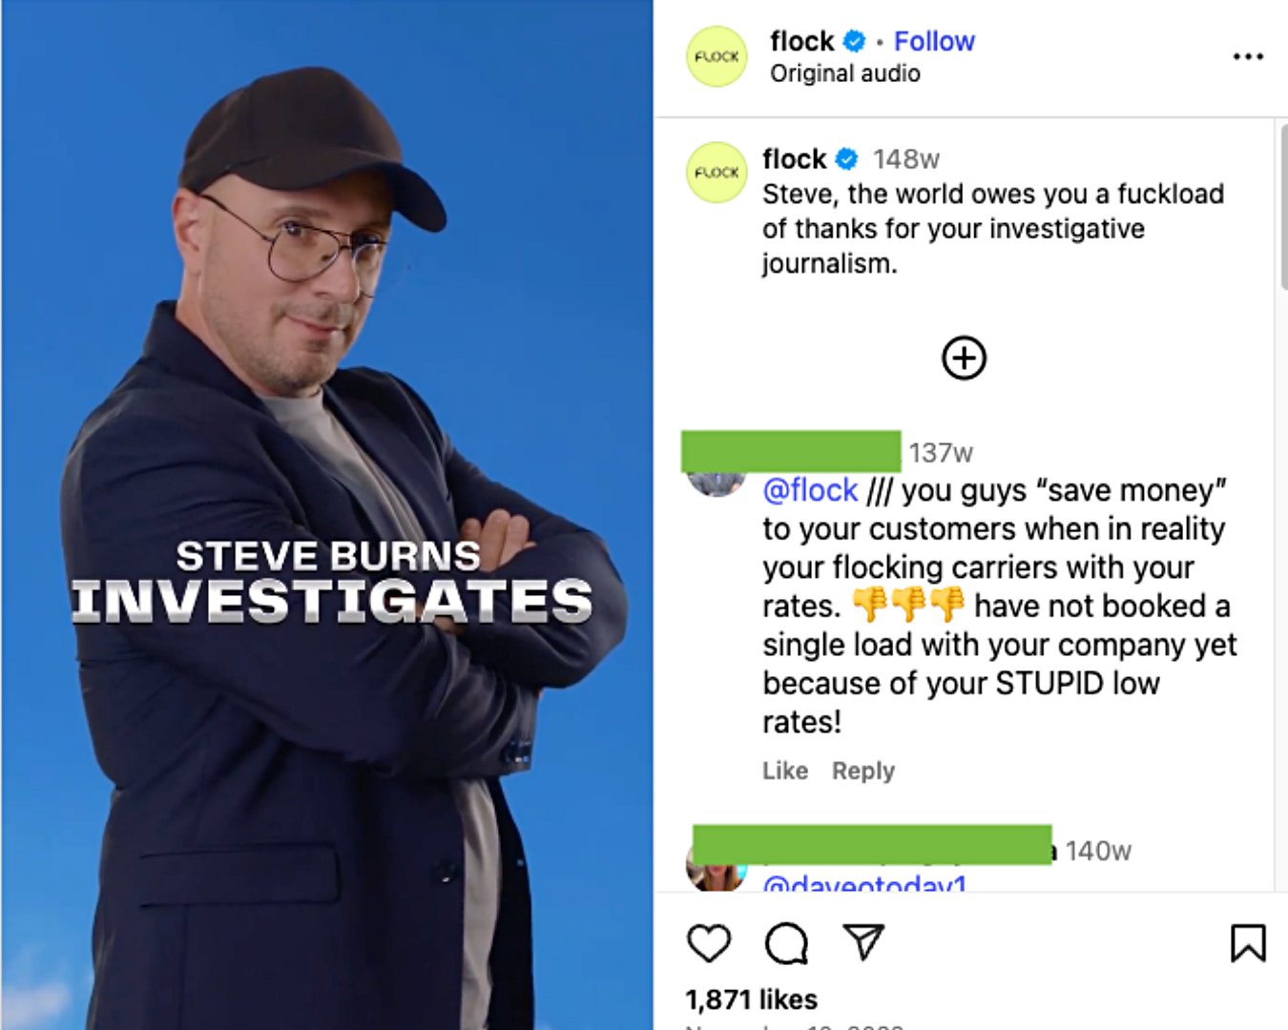Image resolution: width=1288 pixels, height=1030 pixels.
Task: Click the flock avatar in the header
Action: click(717, 57)
